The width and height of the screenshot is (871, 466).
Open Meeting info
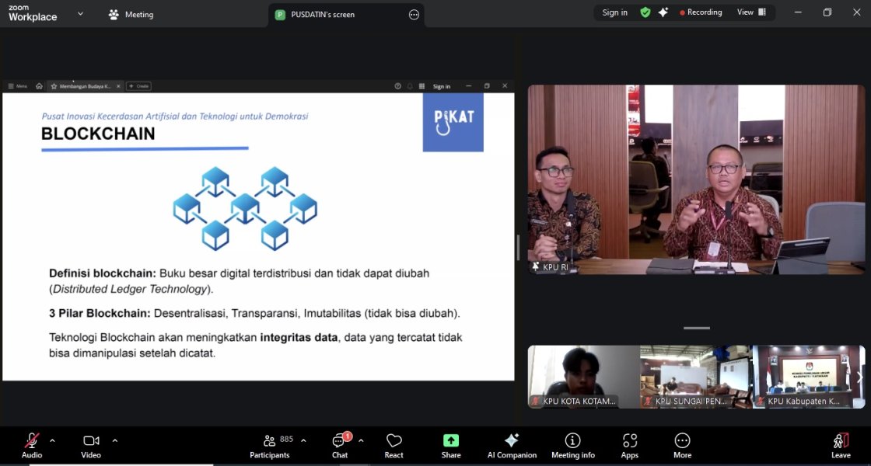pyautogui.click(x=572, y=445)
